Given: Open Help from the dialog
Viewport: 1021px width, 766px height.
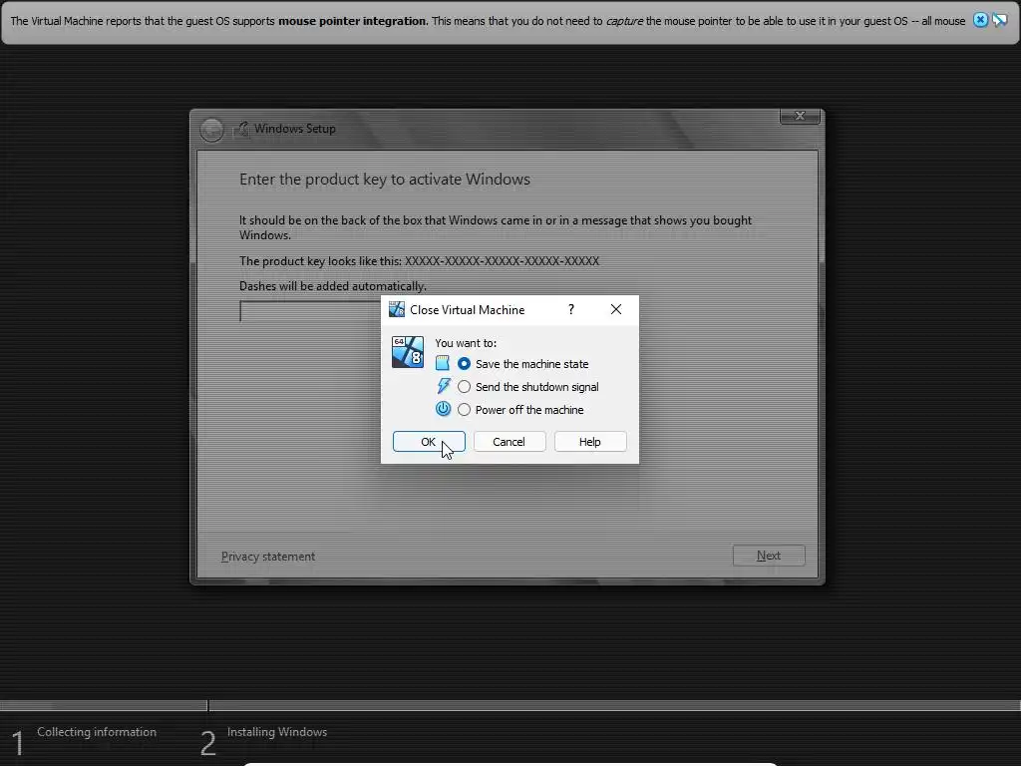Looking at the screenshot, I should [590, 442].
